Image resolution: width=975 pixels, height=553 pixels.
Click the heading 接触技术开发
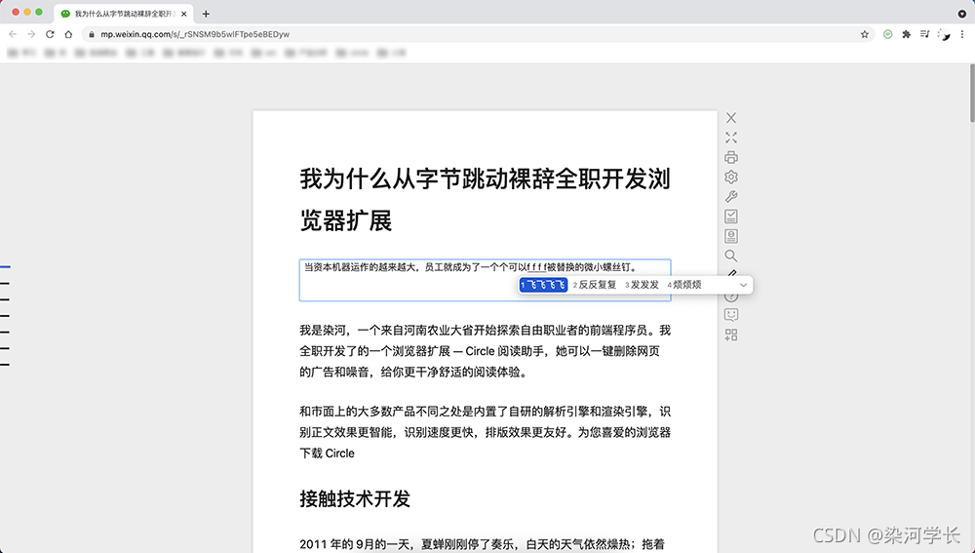tap(355, 499)
